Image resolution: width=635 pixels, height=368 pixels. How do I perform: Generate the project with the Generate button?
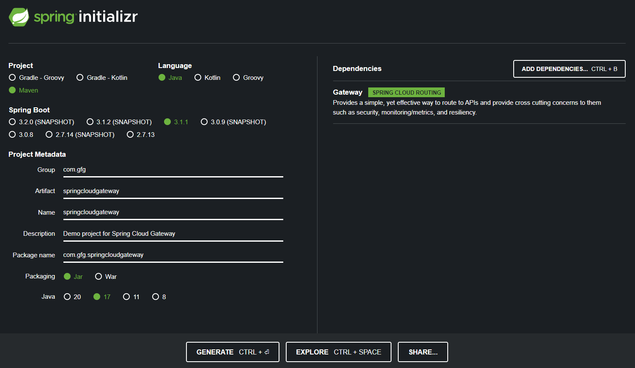pos(233,352)
